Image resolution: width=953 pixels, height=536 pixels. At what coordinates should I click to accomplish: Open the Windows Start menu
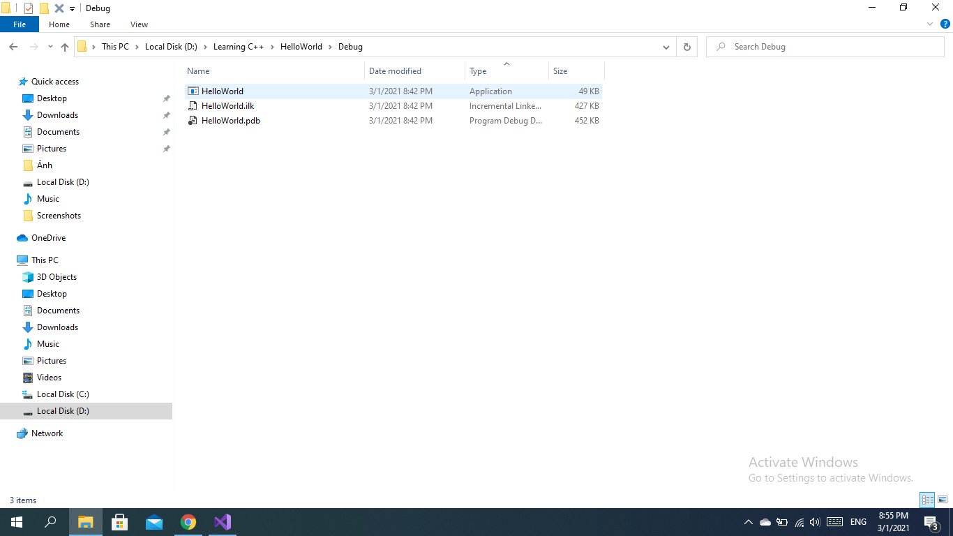[x=17, y=522]
